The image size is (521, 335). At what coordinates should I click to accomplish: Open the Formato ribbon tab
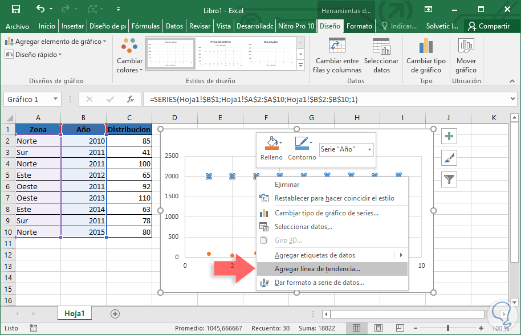(x=359, y=26)
